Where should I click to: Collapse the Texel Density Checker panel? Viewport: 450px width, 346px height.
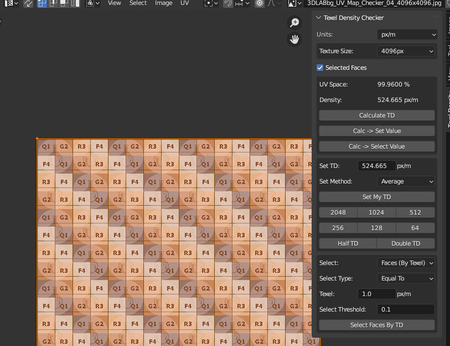[x=319, y=18]
